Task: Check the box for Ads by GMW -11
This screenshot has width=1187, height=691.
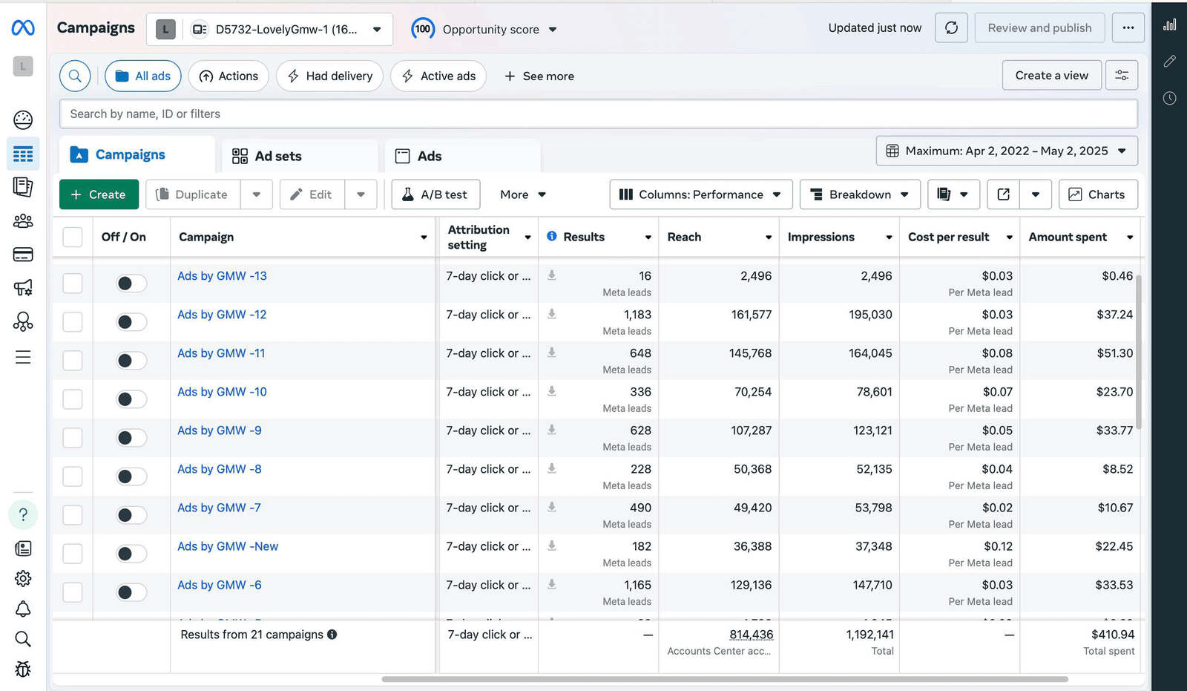Action: click(x=73, y=361)
